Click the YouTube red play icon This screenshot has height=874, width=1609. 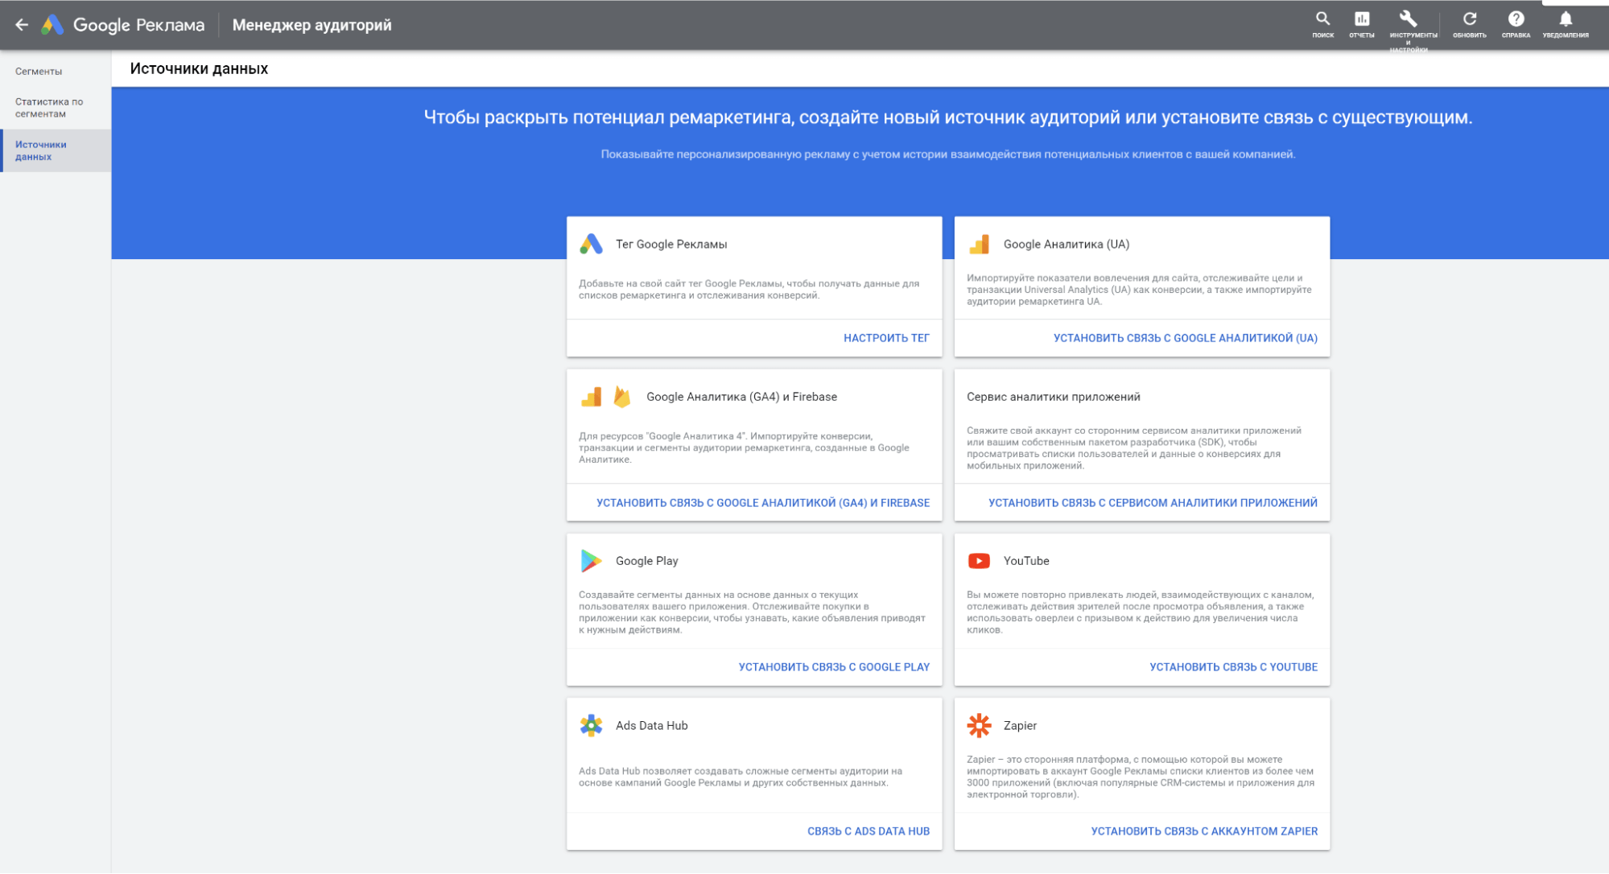click(979, 561)
